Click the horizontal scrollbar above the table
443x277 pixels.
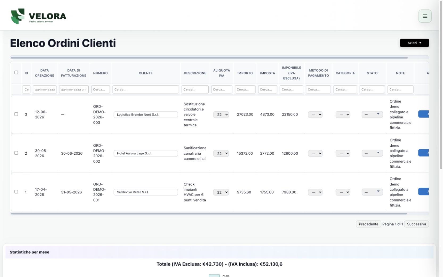tap(209, 57)
